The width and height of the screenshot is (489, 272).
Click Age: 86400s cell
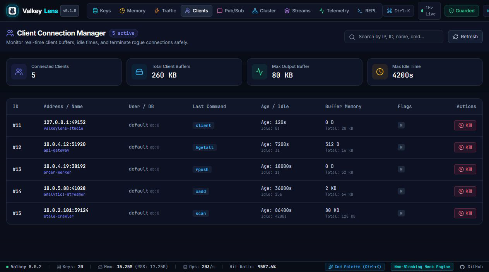pos(276,210)
